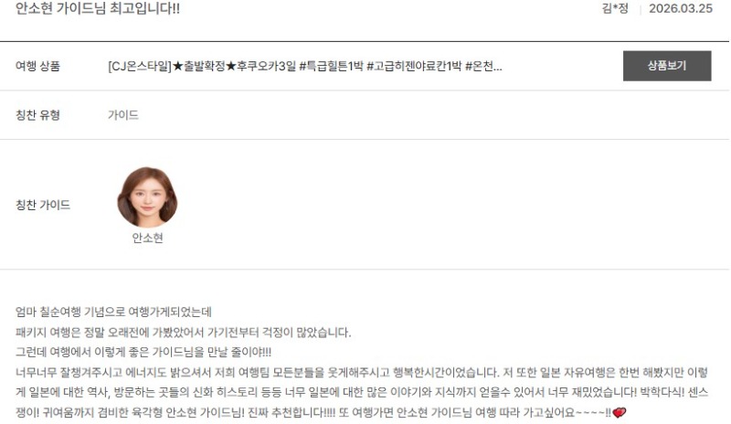Image resolution: width=731 pixels, height=424 pixels.
Task: Open the CJ온스타일 후쿠오카3일 product title
Action: pos(305,66)
